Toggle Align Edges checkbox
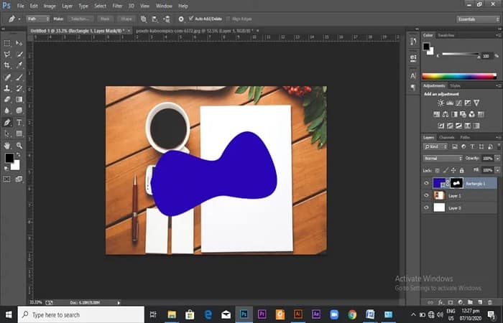Image resolution: width=503 pixels, height=323 pixels. coord(228,19)
